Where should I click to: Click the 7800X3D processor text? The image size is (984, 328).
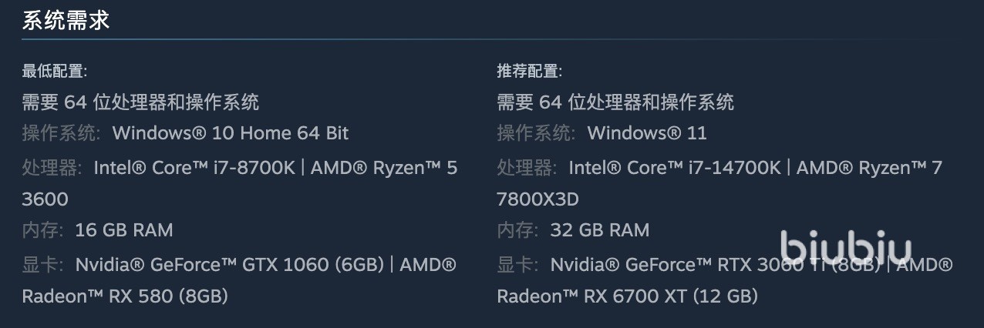tap(537, 199)
